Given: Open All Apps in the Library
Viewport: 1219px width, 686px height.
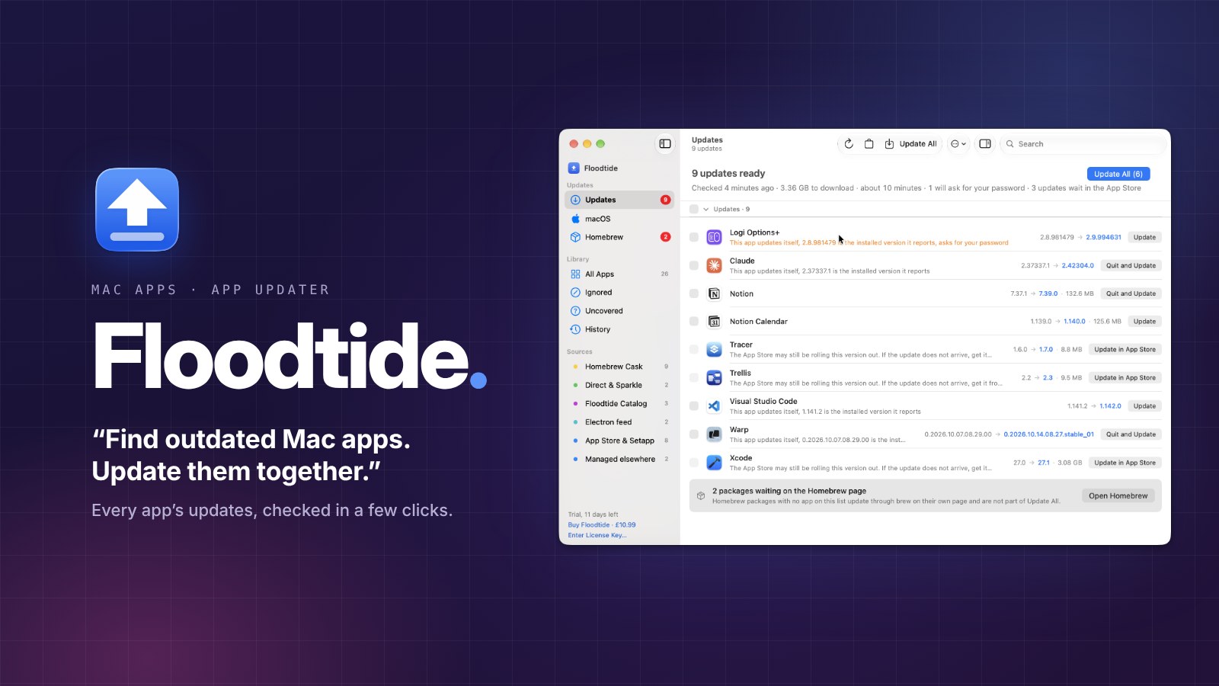Looking at the screenshot, I should [x=619, y=274].
